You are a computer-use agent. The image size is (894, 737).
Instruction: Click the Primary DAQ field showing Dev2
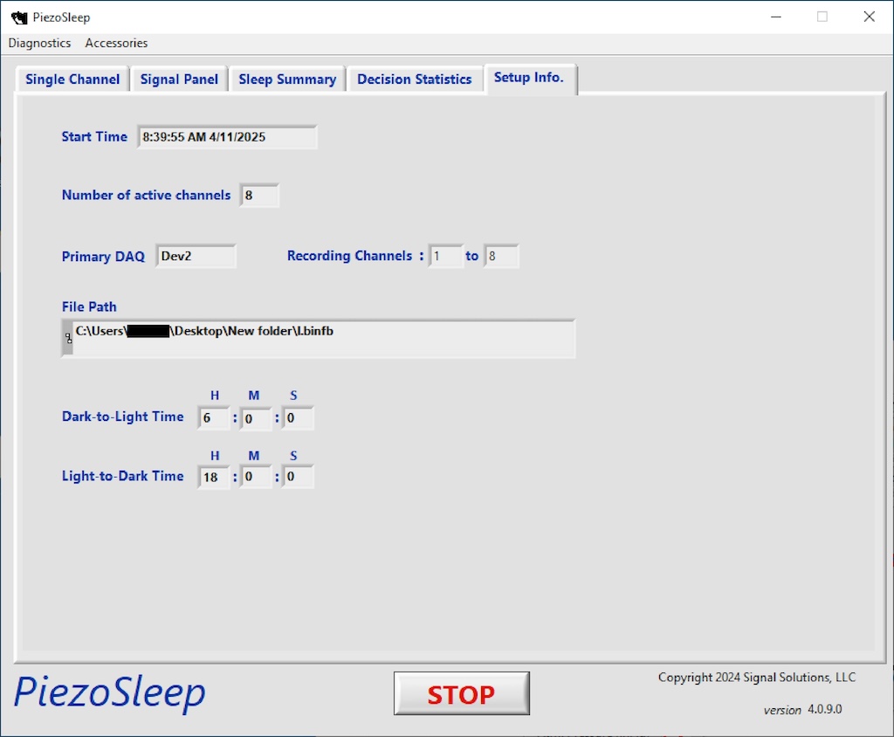click(x=196, y=257)
